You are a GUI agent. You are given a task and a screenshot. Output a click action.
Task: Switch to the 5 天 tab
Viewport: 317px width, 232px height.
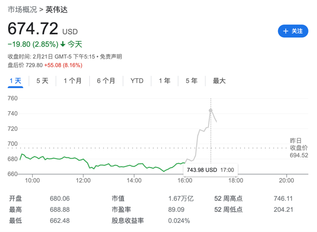point(42,81)
